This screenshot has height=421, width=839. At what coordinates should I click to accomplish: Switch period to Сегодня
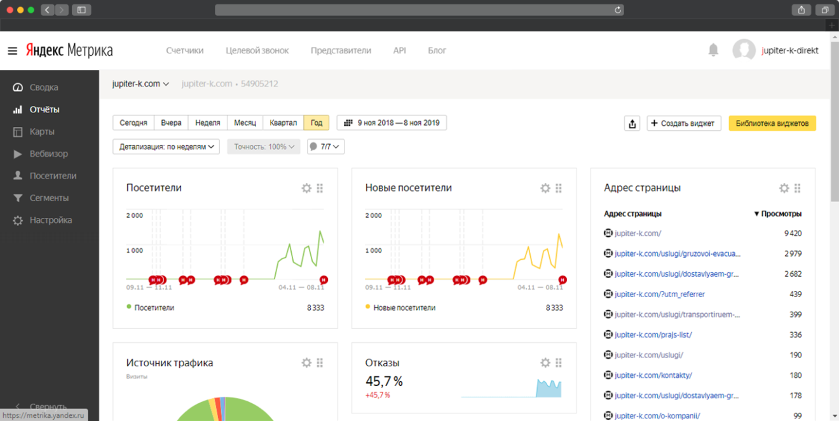click(133, 123)
